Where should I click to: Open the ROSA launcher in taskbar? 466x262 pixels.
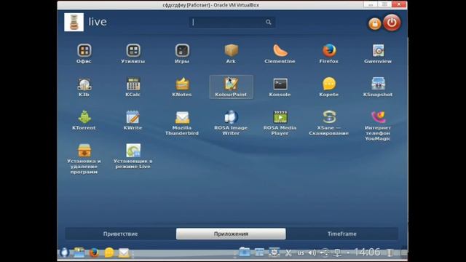click(64, 253)
